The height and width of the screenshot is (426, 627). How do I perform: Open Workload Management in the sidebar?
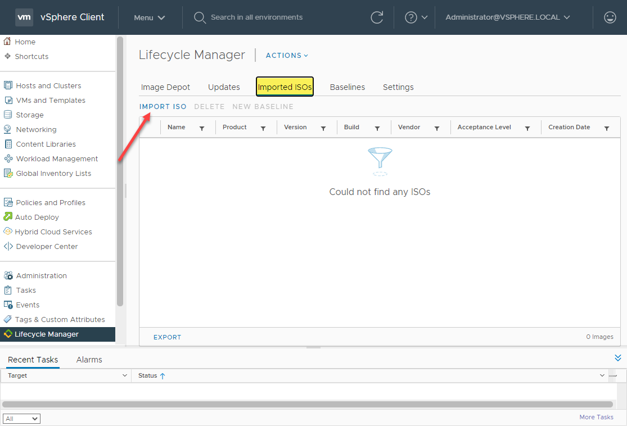[x=57, y=158]
